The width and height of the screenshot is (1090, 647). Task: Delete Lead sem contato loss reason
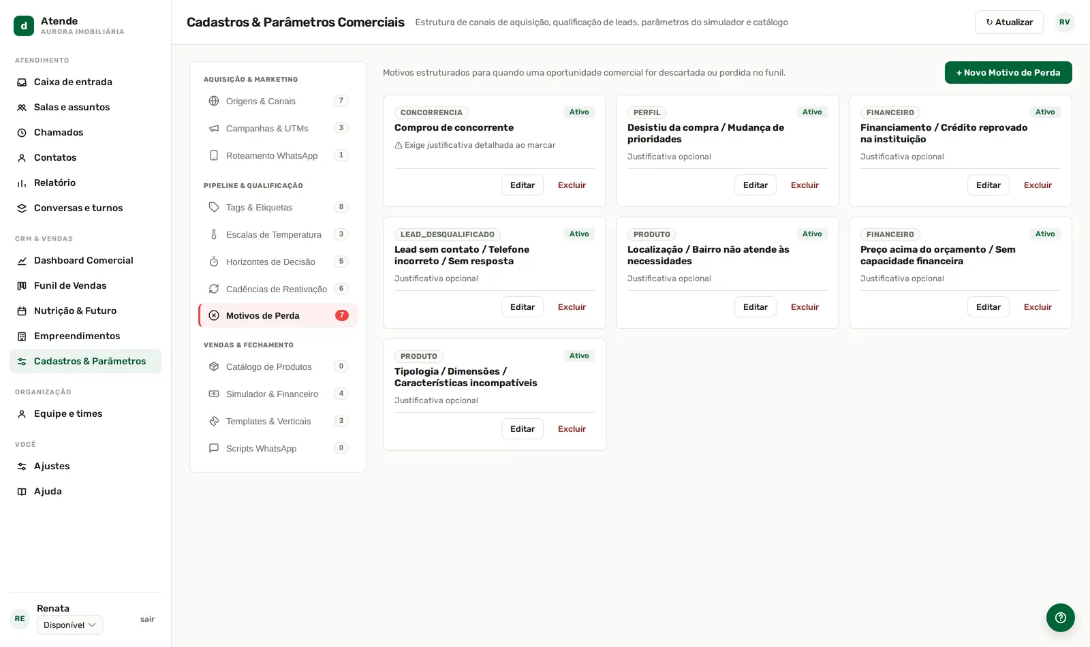coord(572,307)
